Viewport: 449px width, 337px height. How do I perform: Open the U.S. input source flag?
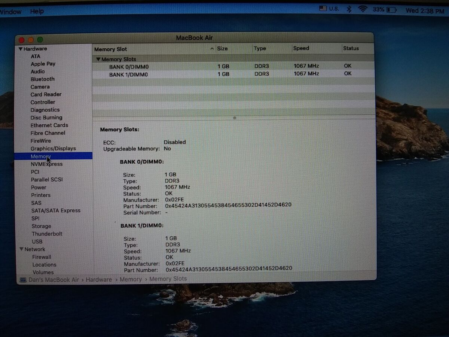click(323, 8)
